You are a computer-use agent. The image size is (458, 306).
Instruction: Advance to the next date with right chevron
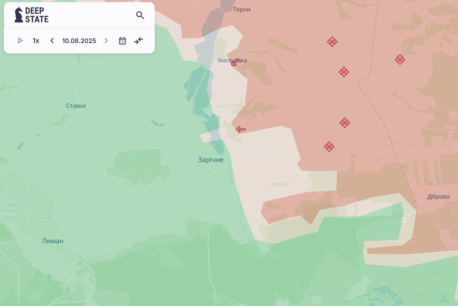coord(106,41)
